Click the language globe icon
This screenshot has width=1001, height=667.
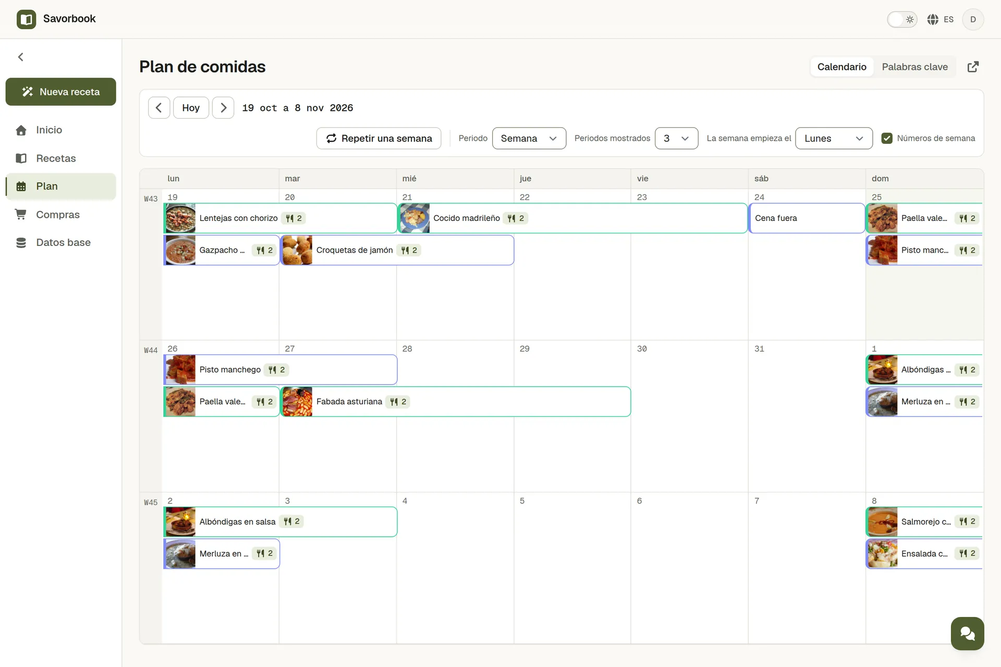click(x=933, y=19)
